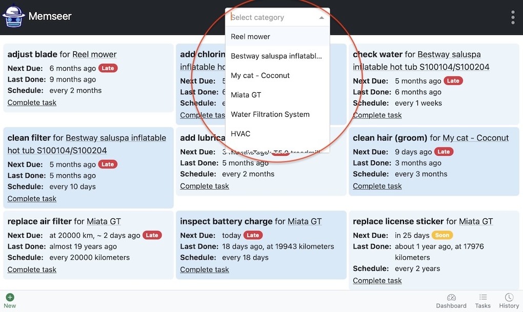Select My cat - Coconut option
This screenshot has width=523, height=312.
(260, 75)
